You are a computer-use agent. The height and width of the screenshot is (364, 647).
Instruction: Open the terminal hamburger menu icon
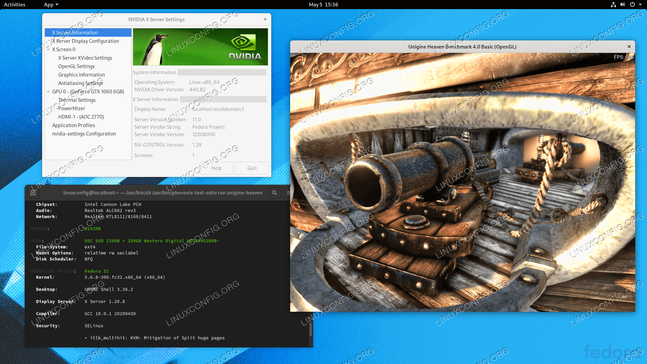point(288,193)
